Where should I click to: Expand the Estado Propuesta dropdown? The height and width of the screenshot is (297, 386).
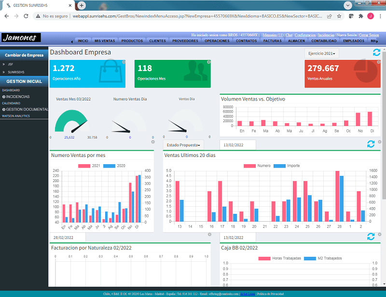(183, 144)
